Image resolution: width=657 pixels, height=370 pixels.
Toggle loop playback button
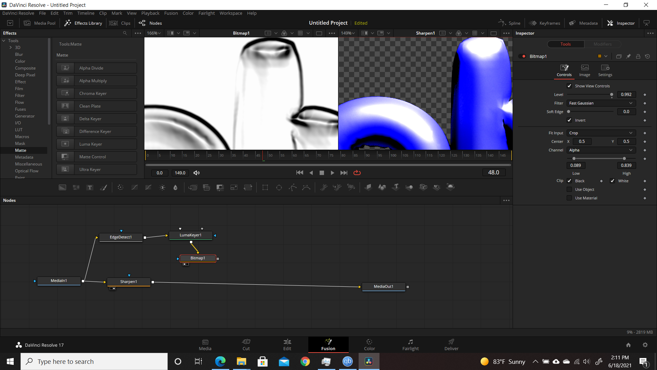pyautogui.click(x=357, y=173)
